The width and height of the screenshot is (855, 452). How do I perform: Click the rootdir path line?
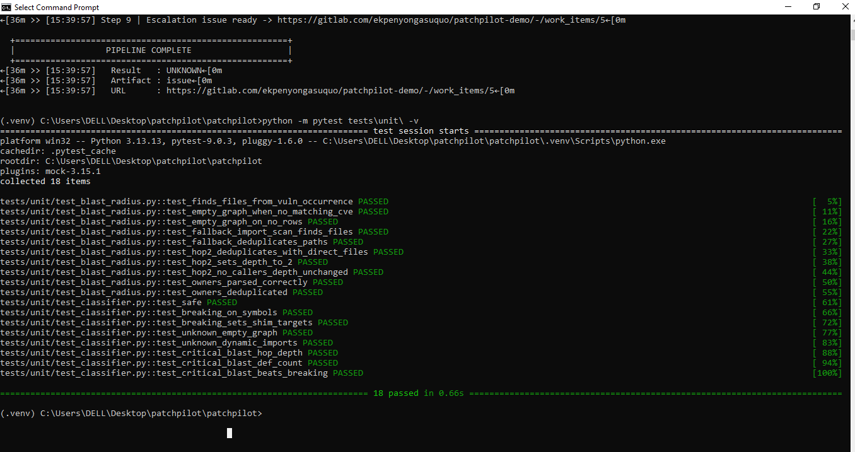(131, 161)
